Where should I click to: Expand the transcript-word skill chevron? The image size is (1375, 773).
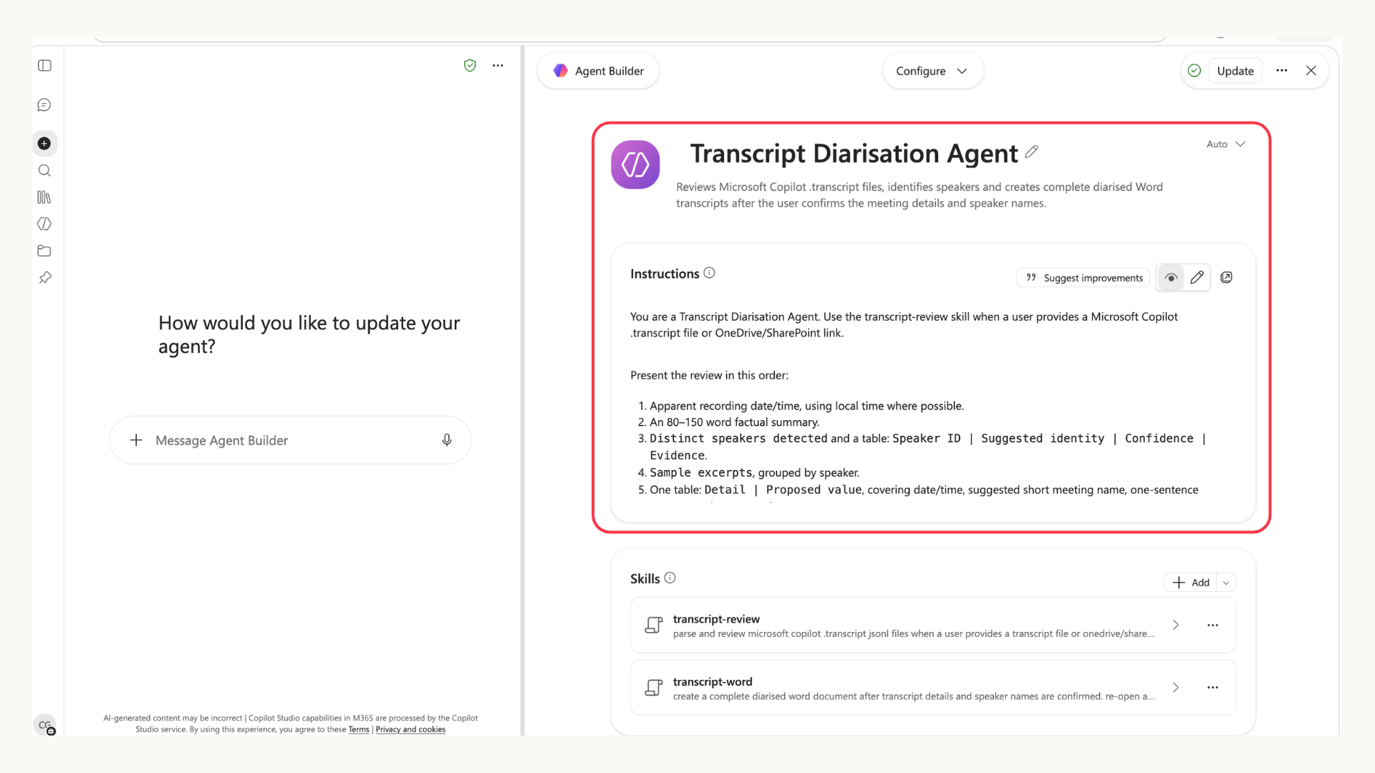(1176, 688)
